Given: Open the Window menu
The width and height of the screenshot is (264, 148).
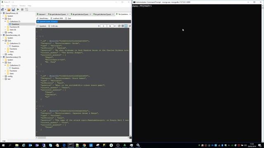Looking at the screenshot, I should pos(23,6).
